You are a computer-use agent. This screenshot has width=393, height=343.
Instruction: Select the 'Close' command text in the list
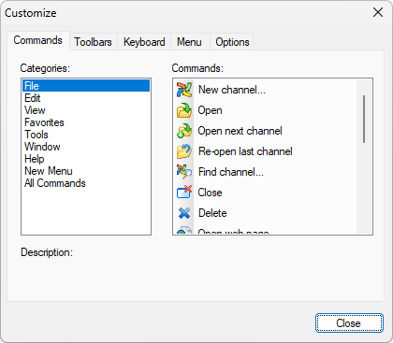(210, 193)
